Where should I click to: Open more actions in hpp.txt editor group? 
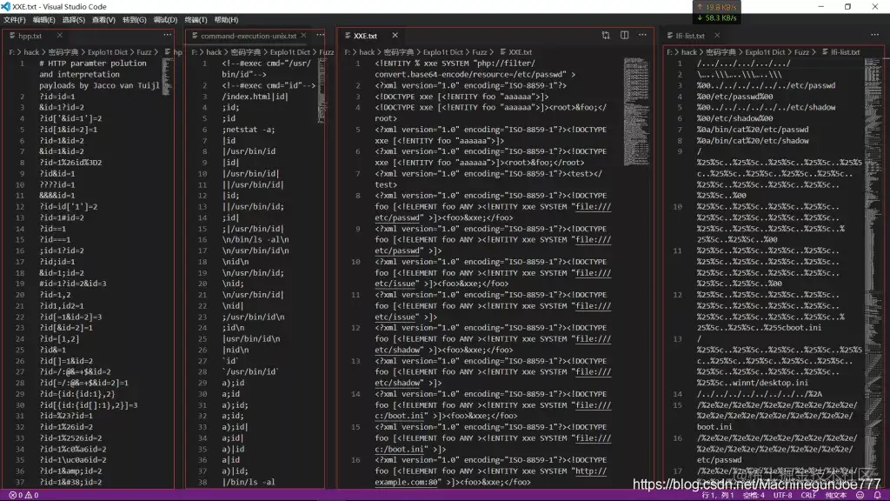point(168,35)
